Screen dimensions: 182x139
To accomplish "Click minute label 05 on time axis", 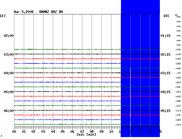I will (62, 132).
